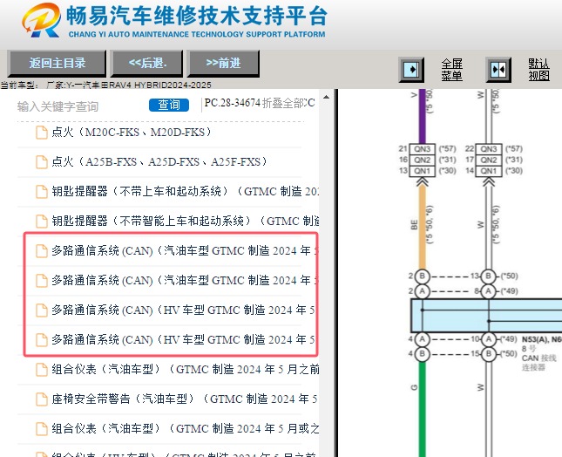Click connector circle A at pin 8 (*49)
Image resolution: width=562 pixels, height=457 pixels.
(488, 291)
